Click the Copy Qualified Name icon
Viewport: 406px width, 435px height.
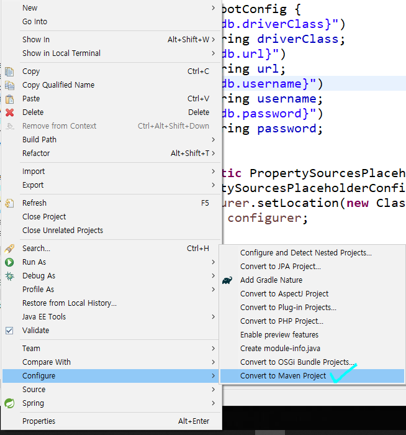(x=9, y=85)
